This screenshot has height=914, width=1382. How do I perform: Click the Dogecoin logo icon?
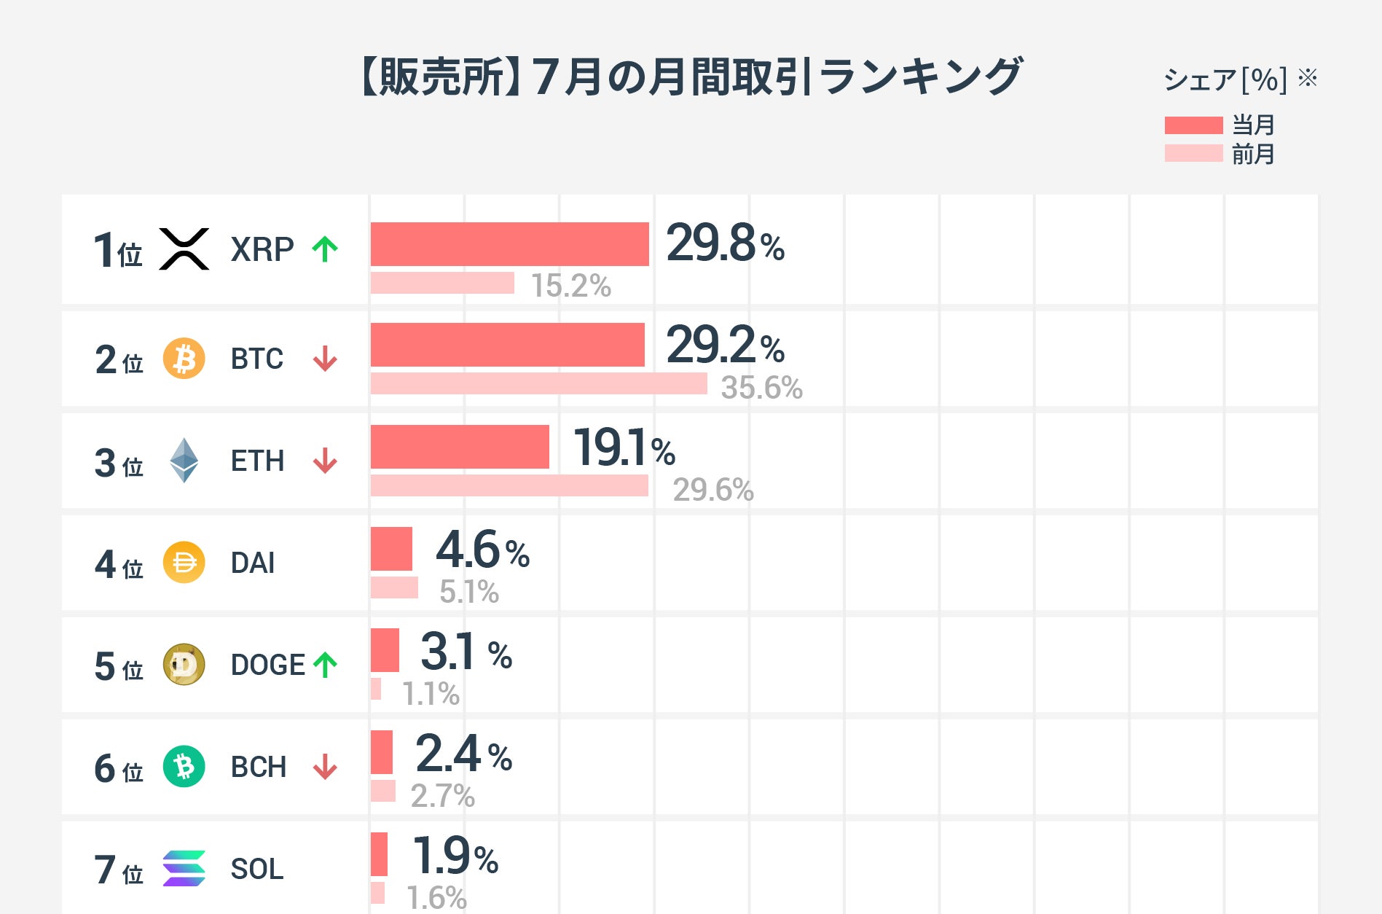[184, 665]
